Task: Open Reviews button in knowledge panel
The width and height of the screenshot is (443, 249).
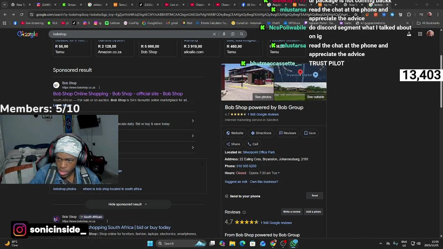Action: pyautogui.click(x=288, y=133)
